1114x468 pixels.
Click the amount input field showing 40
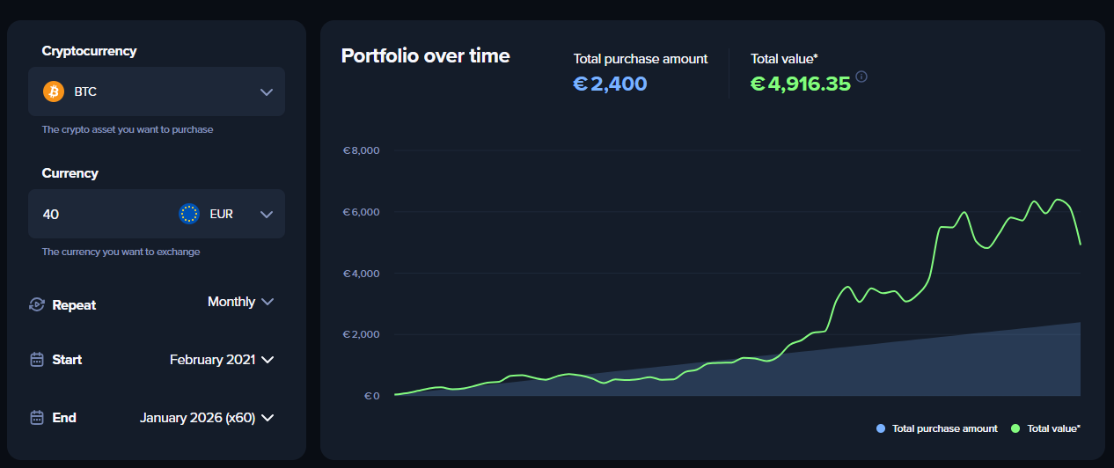click(x=97, y=214)
